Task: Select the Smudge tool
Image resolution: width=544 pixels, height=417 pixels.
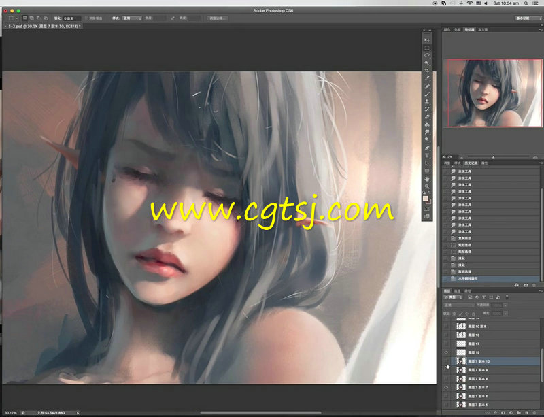Action: point(427,132)
